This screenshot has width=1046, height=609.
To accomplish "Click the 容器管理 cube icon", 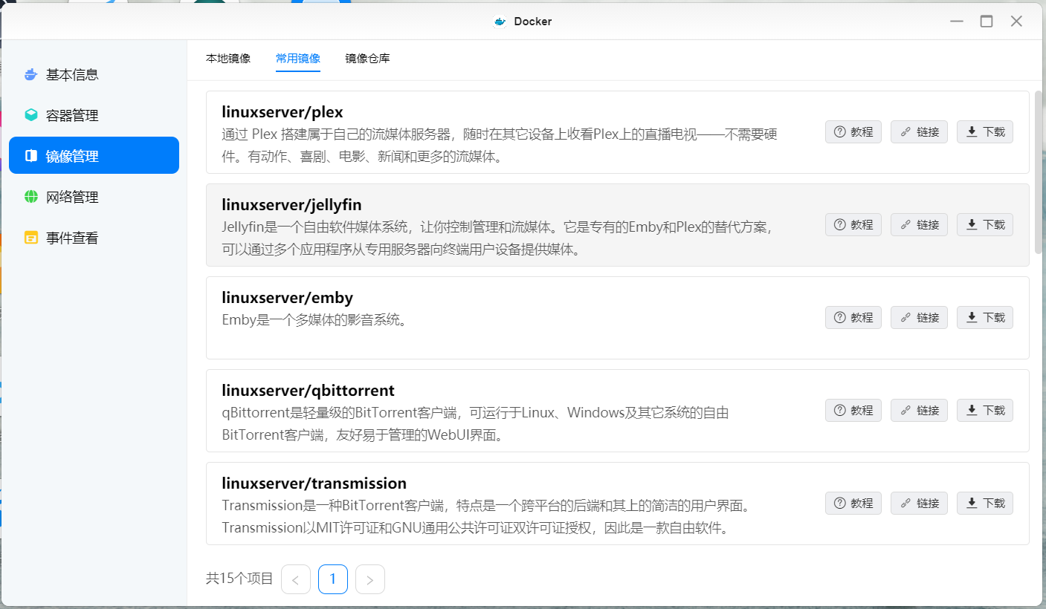I will (30, 115).
